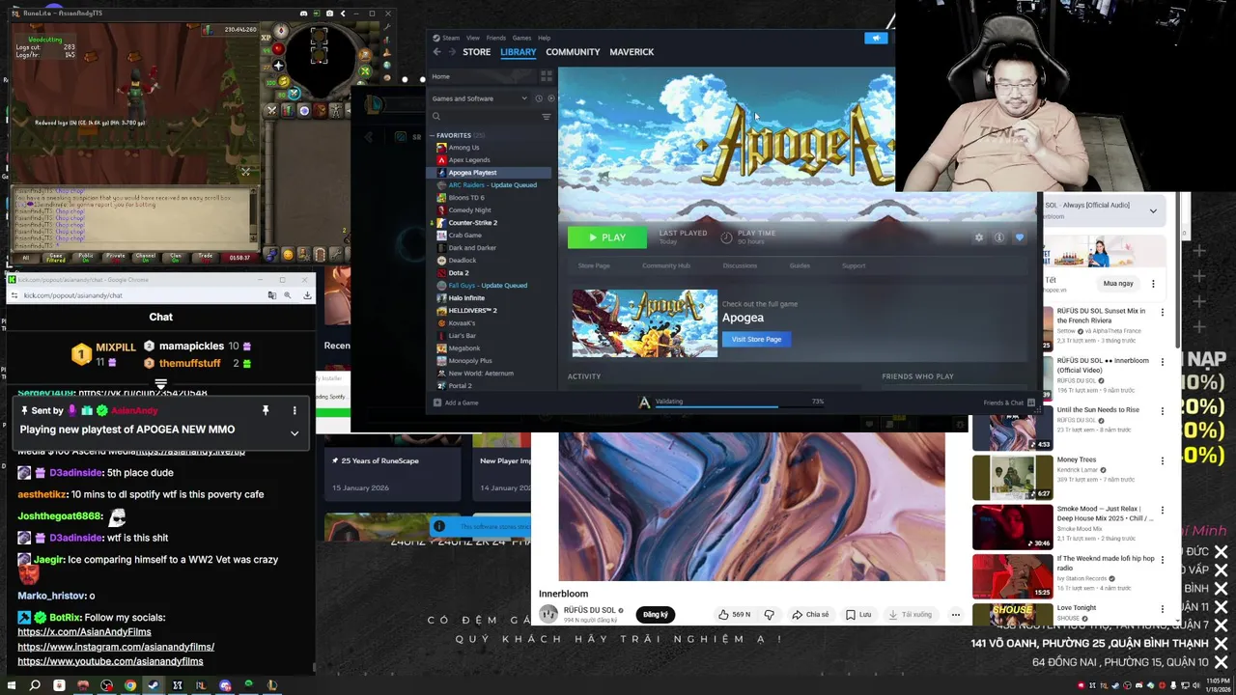Open recent games clock filter in Steam
This screenshot has width=1236, height=695.
click(539, 98)
